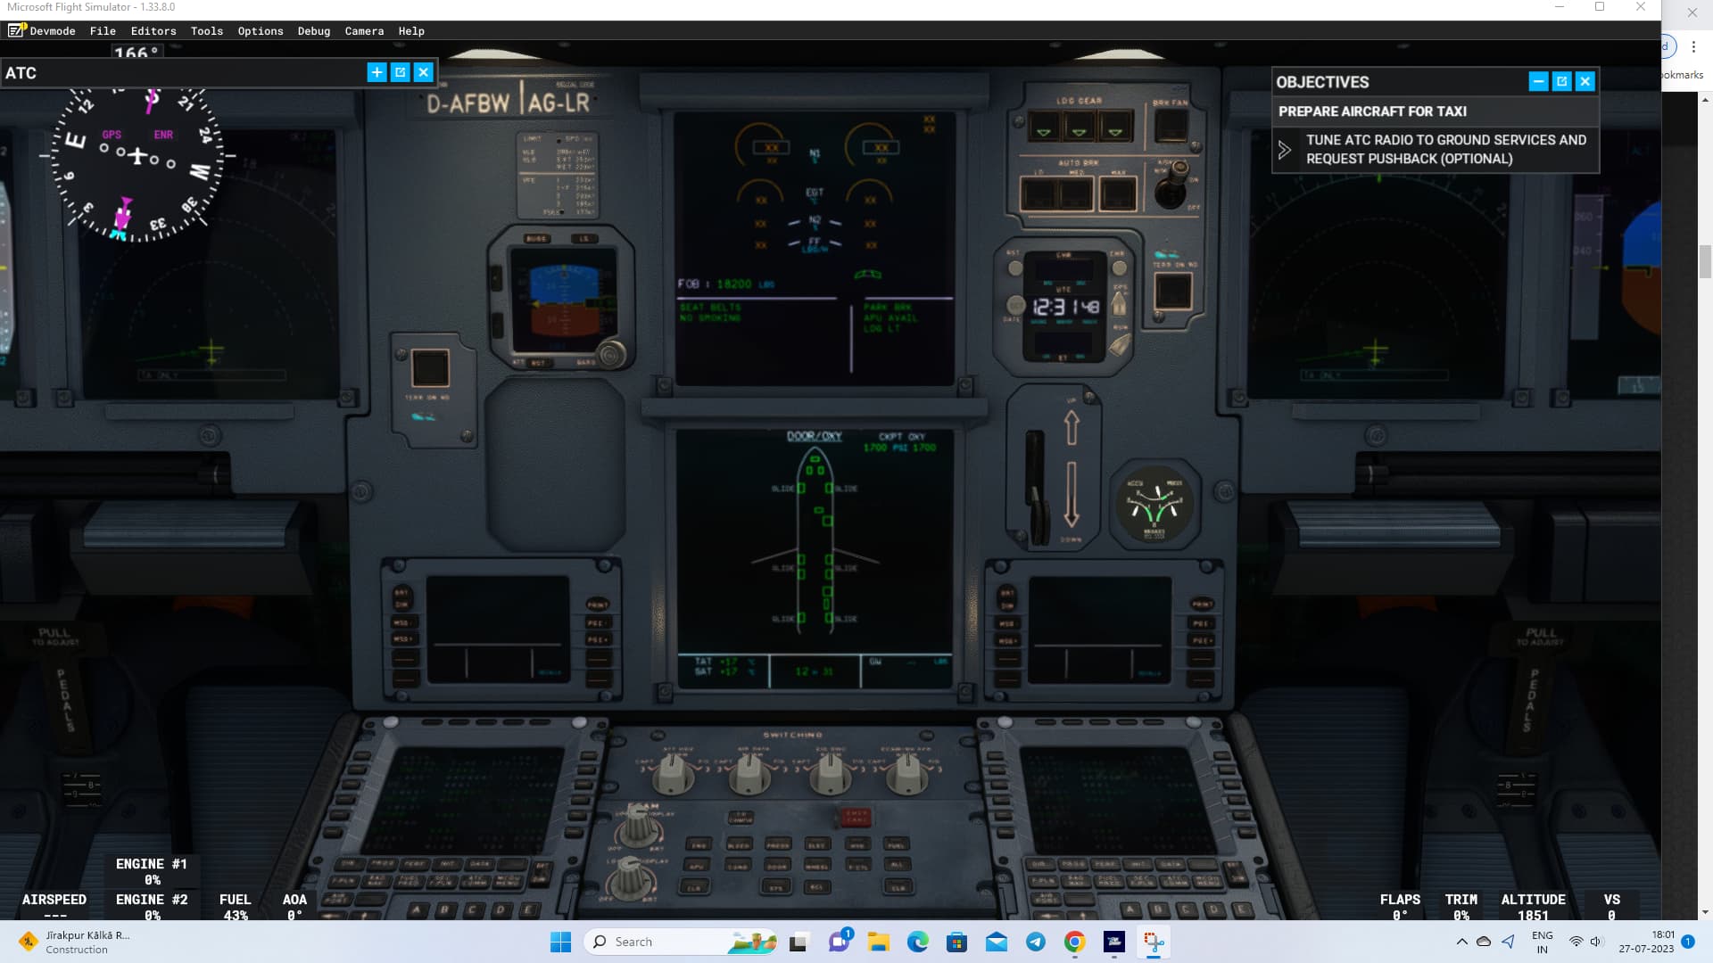The height and width of the screenshot is (963, 1713).
Task: Open the Help menu
Action: (411, 30)
